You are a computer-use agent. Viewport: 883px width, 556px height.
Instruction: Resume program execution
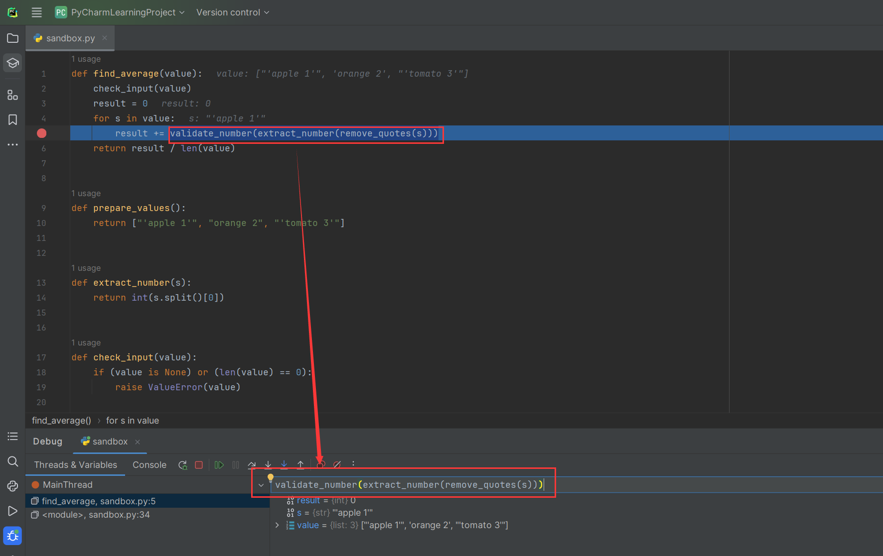pos(219,465)
